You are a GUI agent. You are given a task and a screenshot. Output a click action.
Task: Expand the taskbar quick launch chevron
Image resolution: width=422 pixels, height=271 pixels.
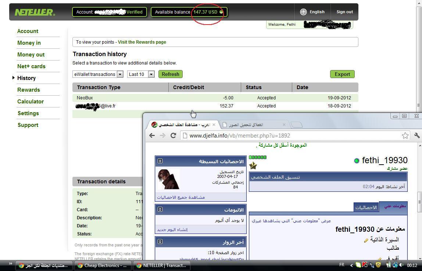[11, 263]
